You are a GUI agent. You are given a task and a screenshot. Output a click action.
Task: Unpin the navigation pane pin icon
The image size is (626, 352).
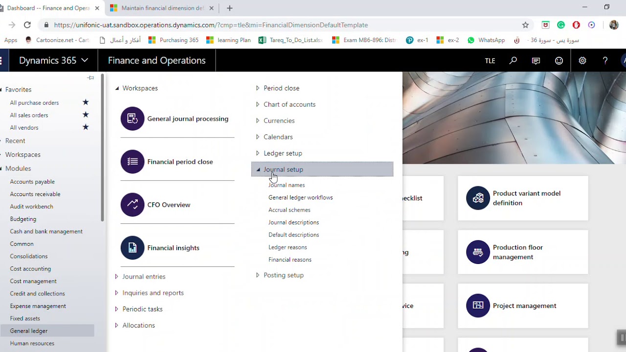tap(90, 78)
